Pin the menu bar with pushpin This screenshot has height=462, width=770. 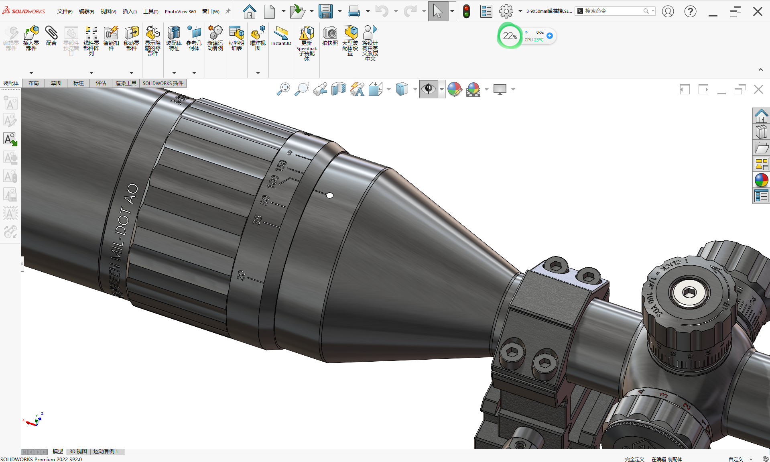coord(228,11)
